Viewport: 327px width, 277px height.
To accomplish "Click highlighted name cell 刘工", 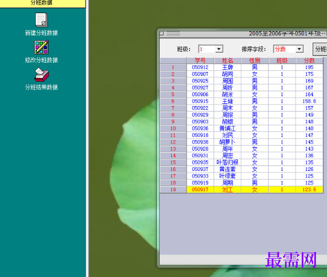I will click(227, 190).
